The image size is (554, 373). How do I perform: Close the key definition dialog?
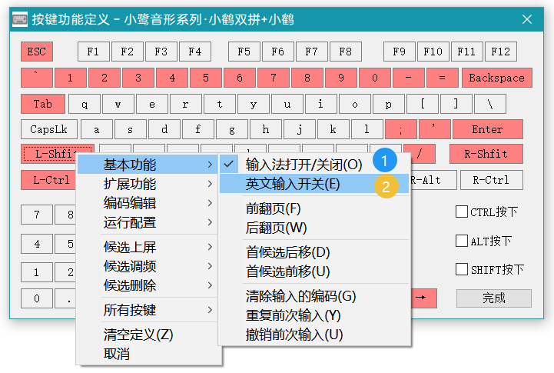[x=527, y=19]
